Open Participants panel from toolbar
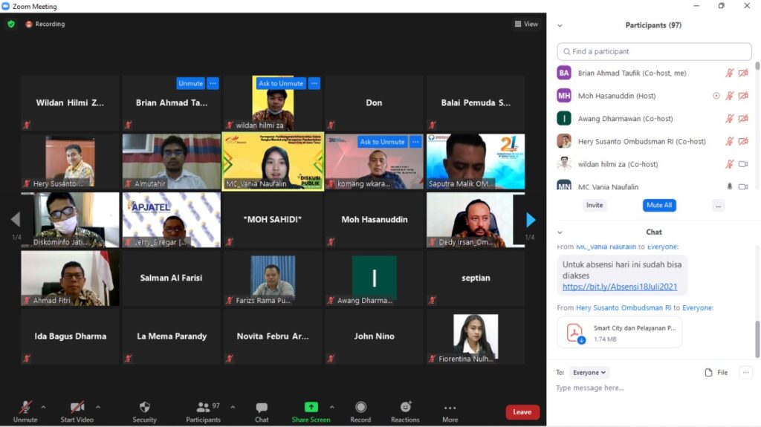The width and height of the screenshot is (761, 427). point(204,412)
